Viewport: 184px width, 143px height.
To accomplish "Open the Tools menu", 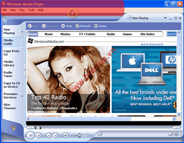I will coord(31,10).
